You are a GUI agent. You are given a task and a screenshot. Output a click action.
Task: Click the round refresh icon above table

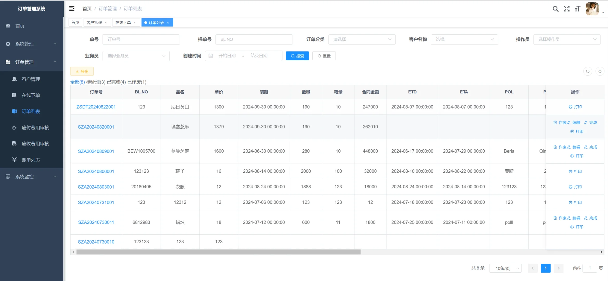(x=600, y=71)
